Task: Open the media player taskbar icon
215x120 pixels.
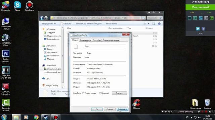Action: [26, 117]
